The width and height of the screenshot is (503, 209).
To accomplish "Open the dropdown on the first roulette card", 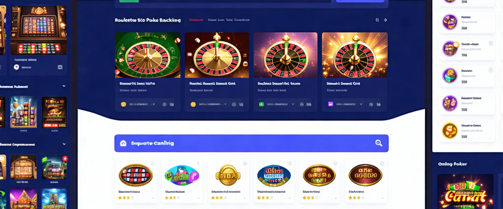I will (154, 104).
